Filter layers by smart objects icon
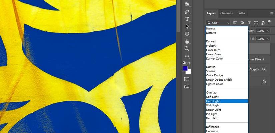275x133 pixels. click(x=263, y=23)
